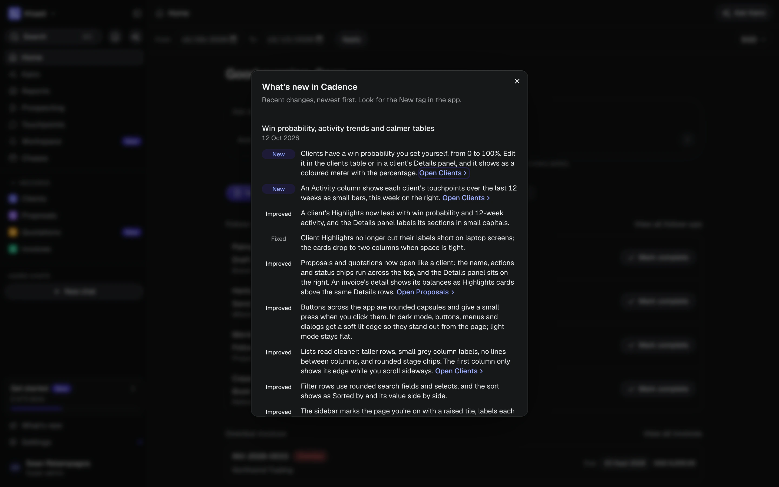The height and width of the screenshot is (487, 779).
Task: Close the What's new in Cadence dialog
Action: [517, 81]
